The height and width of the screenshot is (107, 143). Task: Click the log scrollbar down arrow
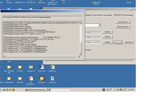pyautogui.click(x=81, y=54)
